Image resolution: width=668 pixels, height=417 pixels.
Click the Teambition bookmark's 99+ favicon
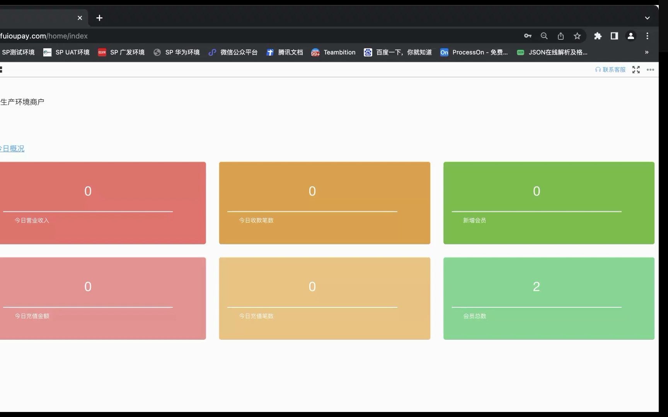coord(315,53)
